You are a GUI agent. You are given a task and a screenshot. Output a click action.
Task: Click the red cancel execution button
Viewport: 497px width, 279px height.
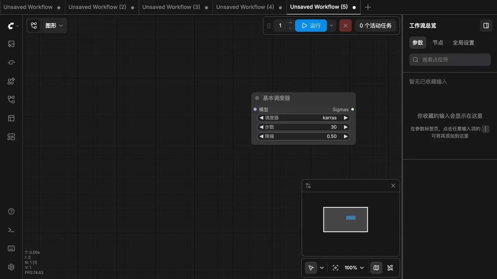346,26
